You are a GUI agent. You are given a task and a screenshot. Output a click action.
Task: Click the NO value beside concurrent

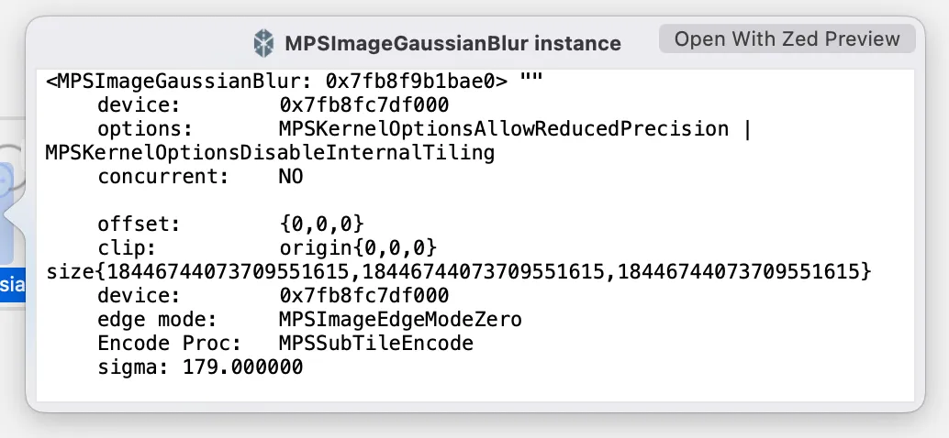(291, 176)
